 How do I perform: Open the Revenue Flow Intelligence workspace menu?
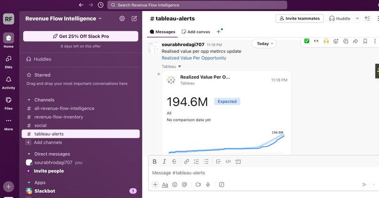[63, 19]
